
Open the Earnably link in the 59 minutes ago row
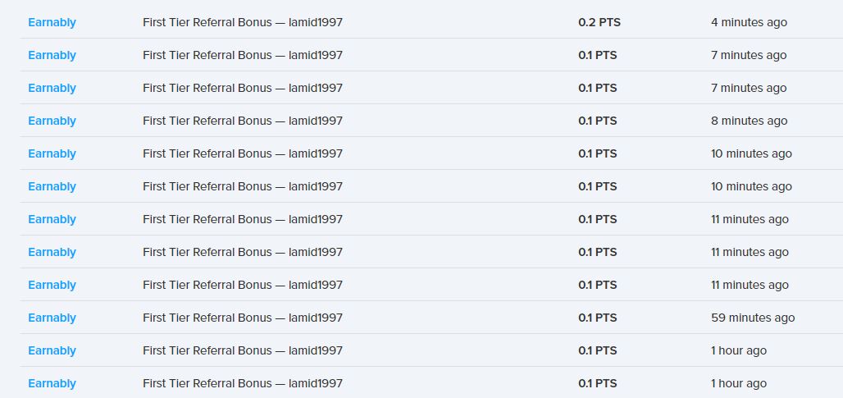tap(52, 318)
